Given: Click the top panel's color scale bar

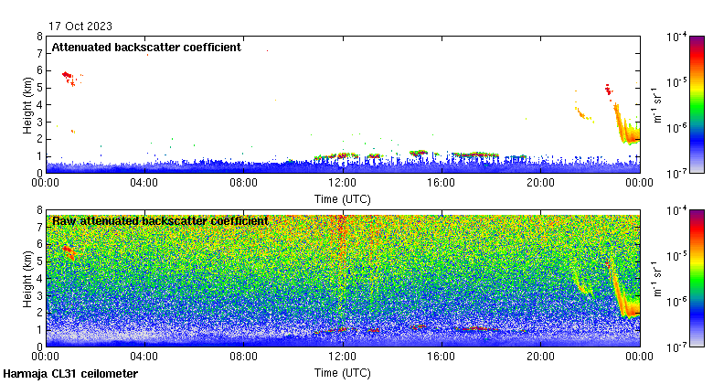Looking at the screenshot, I should point(697,104).
